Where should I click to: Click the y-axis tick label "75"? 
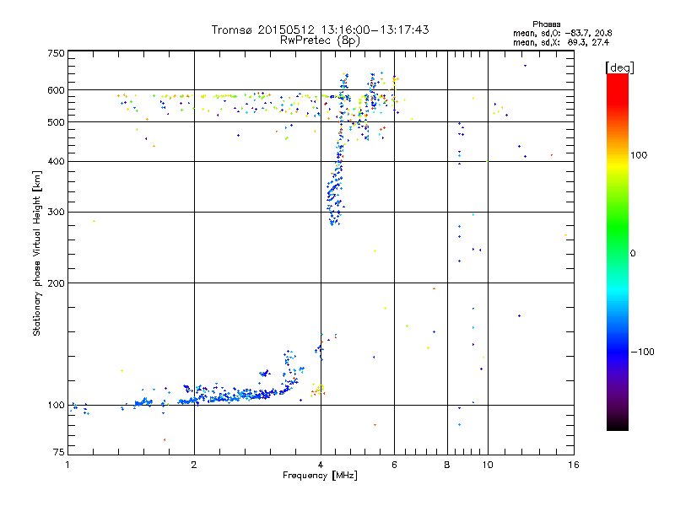[x=59, y=452]
